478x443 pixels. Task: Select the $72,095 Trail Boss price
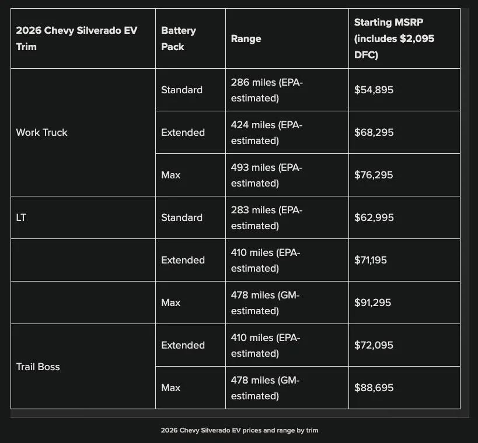click(404, 345)
